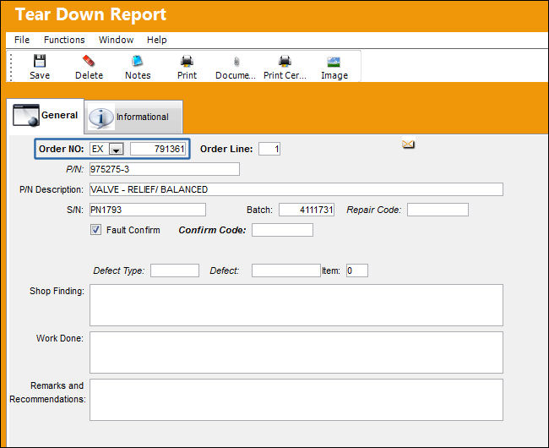Click the Print Certificate printer icon
The image size is (549, 448).
285,61
